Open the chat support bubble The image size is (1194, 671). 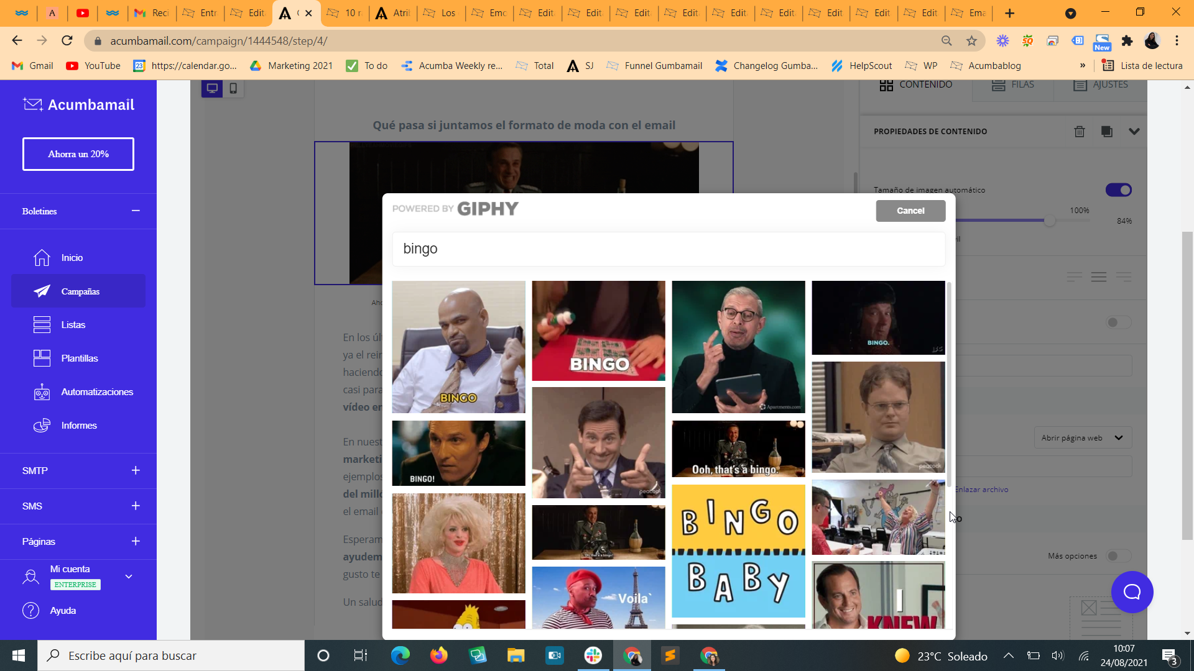tap(1132, 592)
